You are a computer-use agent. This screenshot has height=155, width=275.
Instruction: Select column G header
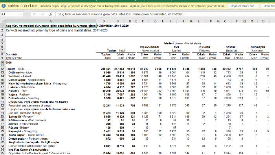156,21
